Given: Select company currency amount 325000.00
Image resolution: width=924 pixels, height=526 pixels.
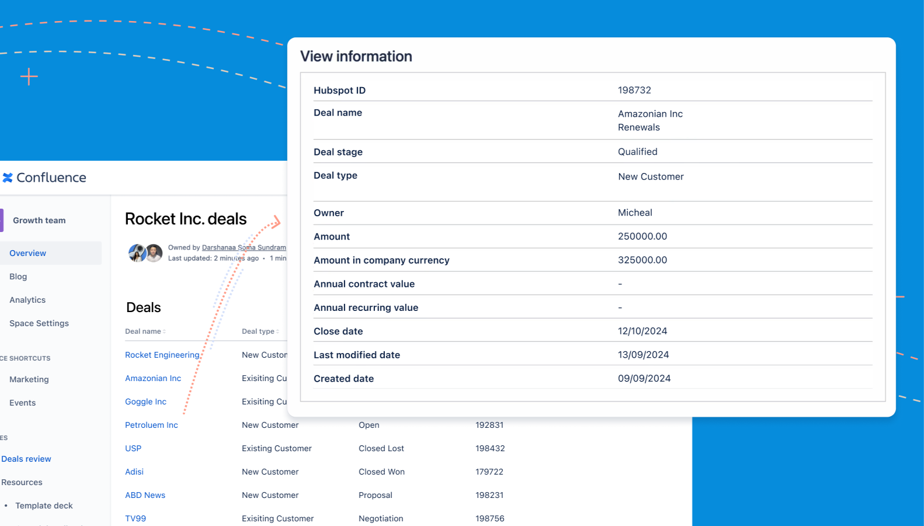Looking at the screenshot, I should [x=642, y=260].
